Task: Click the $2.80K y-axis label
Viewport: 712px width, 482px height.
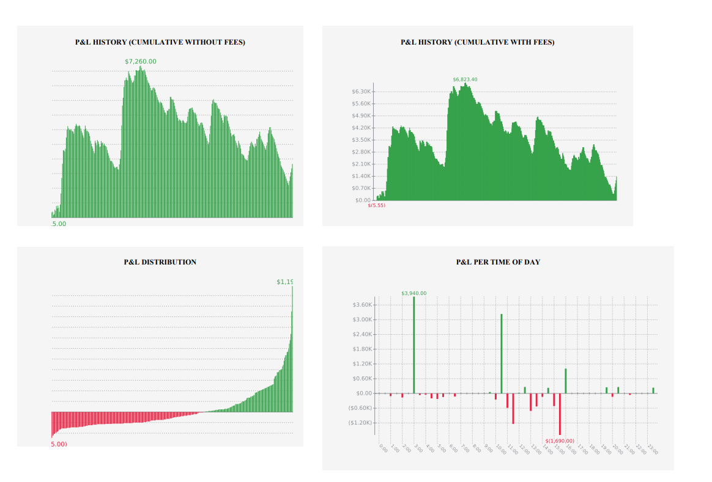Action: click(361, 152)
